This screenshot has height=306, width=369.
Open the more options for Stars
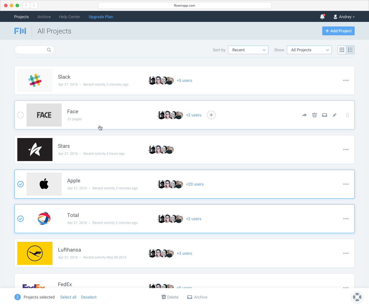click(346, 150)
